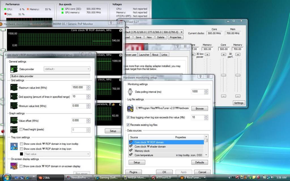The width and height of the screenshot is (290, 181).
Task: Click the Maximum value limit grid icon
Action: pyautogui.click(x=14, y=88)
